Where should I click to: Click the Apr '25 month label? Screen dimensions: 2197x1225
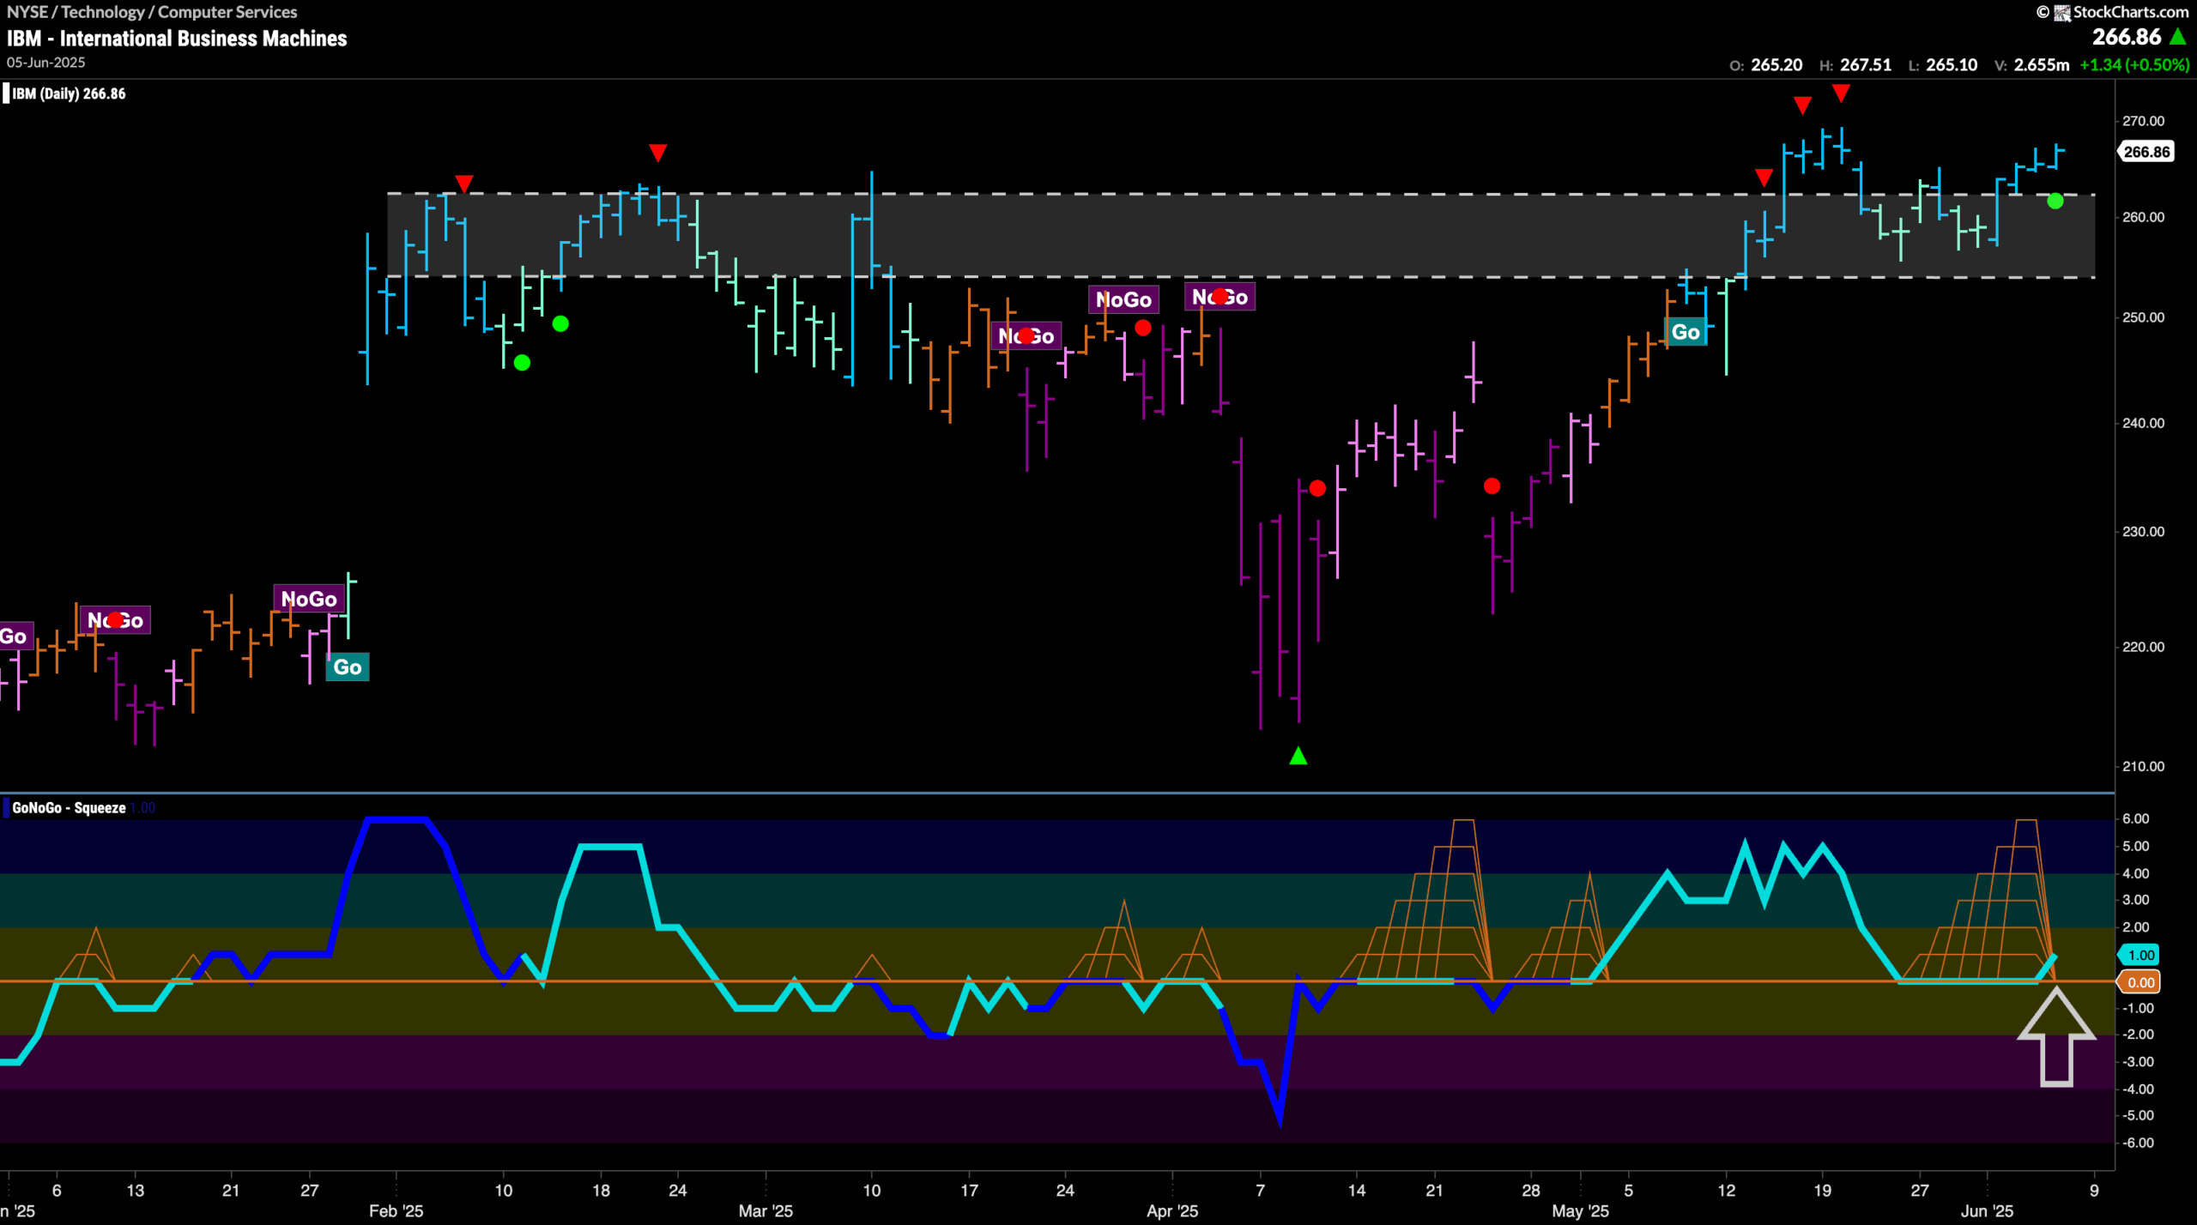(x=1172, y=1211)
